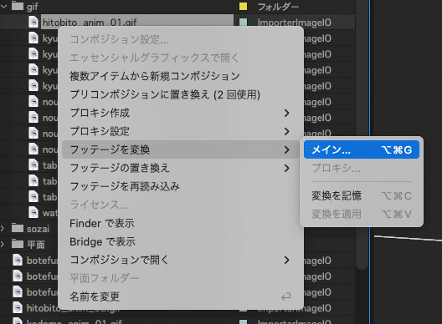Open the プロキシ設定 submenu arrow

pos(286,131)
